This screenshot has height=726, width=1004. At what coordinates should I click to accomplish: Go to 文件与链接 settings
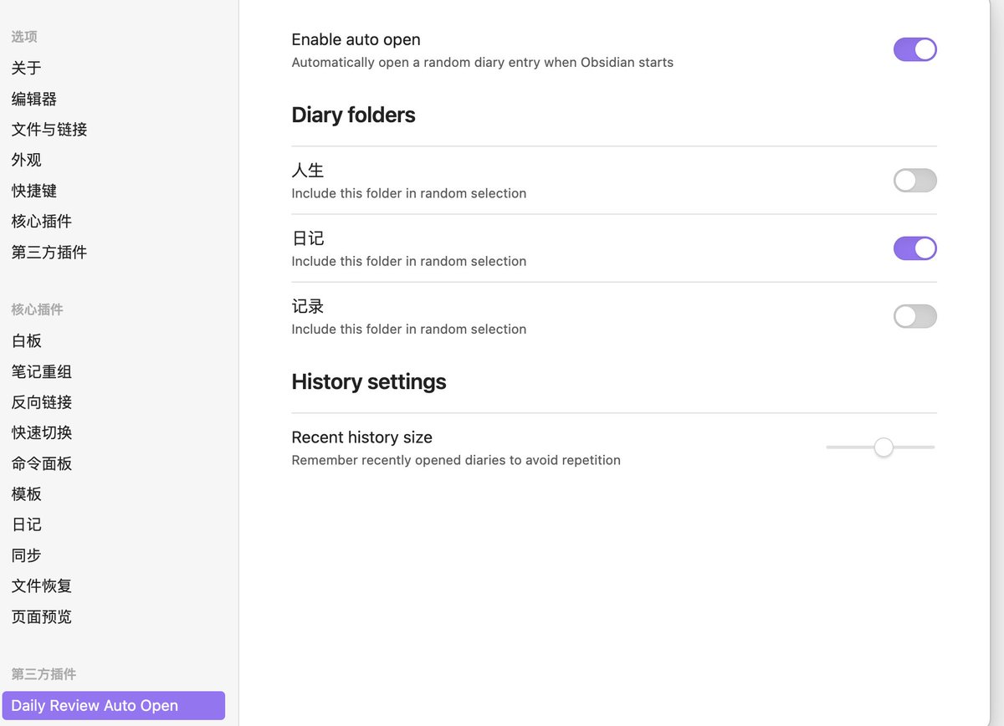(x=49, y=130)
